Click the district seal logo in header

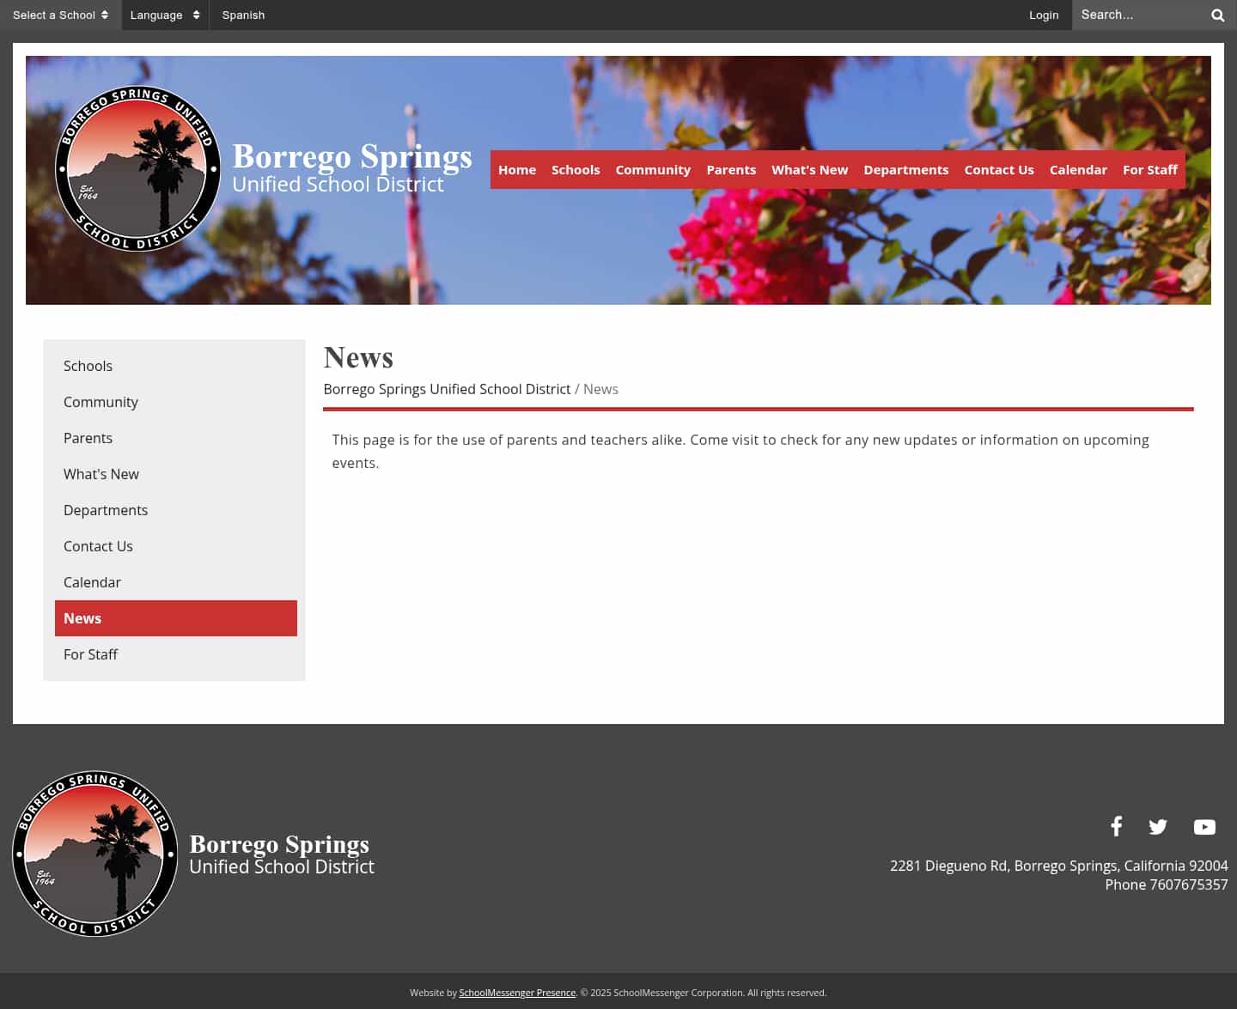pos(137,169)
